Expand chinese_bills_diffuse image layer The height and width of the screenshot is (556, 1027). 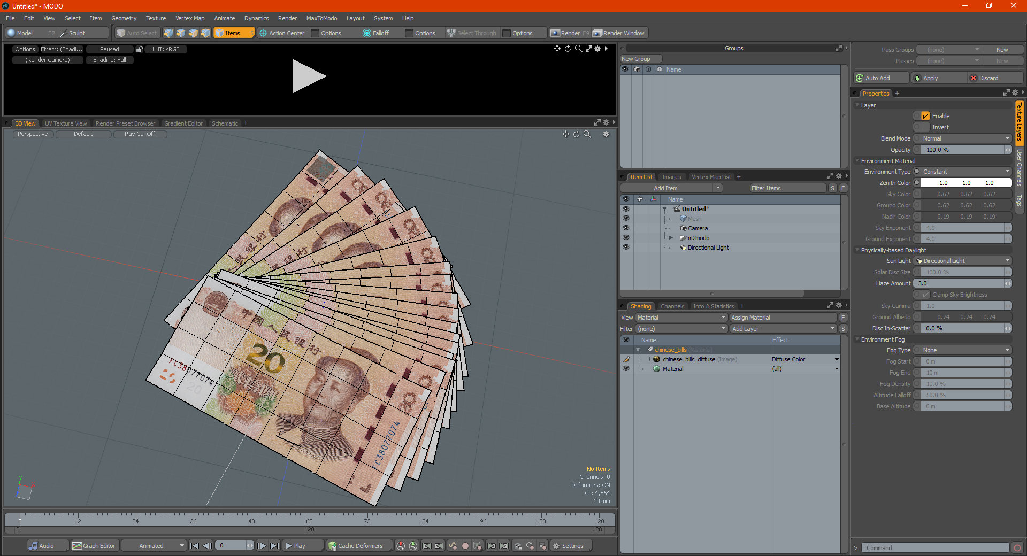click(x=649, y=359)
